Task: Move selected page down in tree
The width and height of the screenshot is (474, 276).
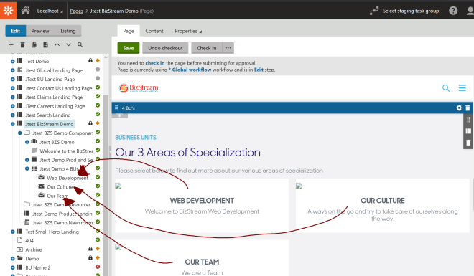Action: point(69,44)
